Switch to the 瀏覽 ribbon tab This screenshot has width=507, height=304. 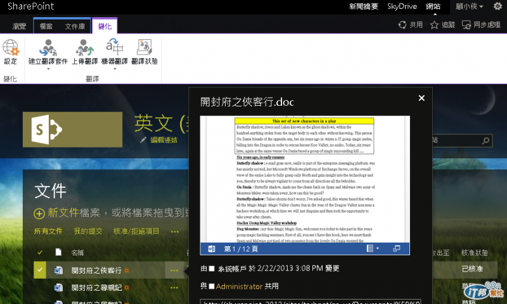coord(19,26)
